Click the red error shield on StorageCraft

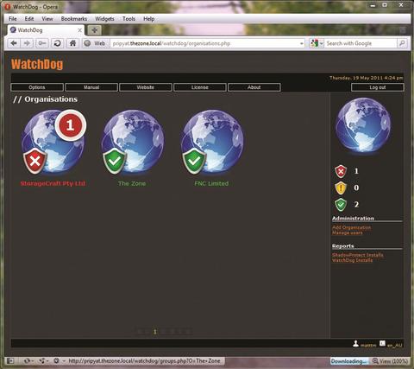[x=35, y=161]
